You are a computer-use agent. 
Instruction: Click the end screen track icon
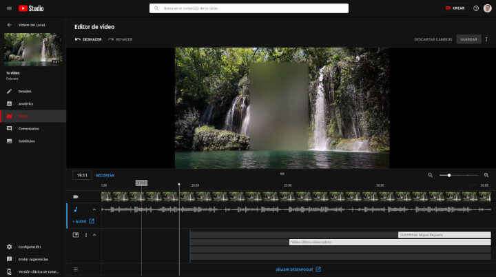click(76, 235)
